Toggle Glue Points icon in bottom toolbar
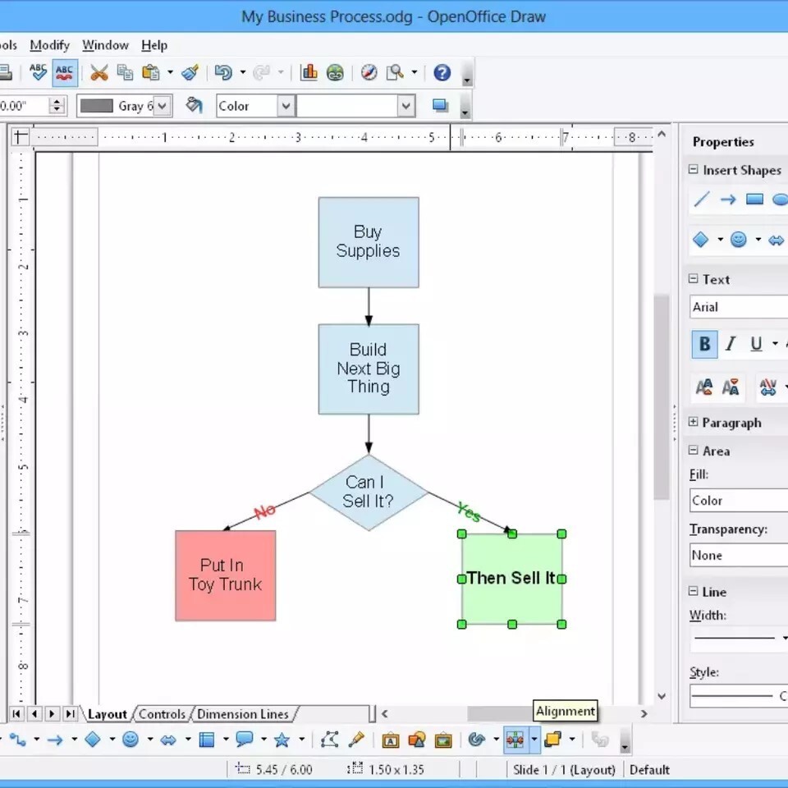 [356, 740]
